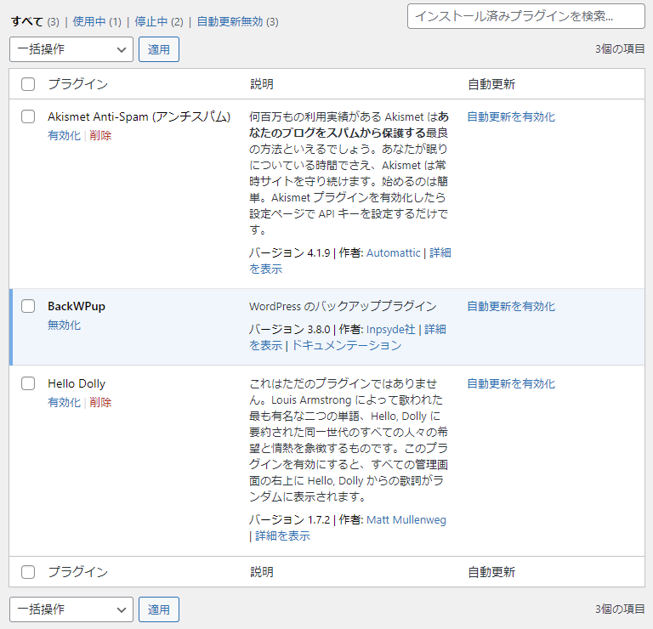Open Hello Dolly's 詳細を表示 details link

tap(282, 536)
